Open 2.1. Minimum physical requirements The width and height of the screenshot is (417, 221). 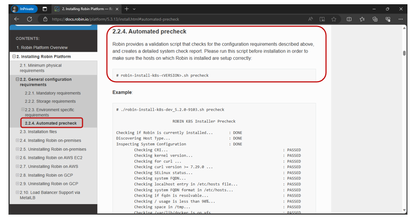41,68
